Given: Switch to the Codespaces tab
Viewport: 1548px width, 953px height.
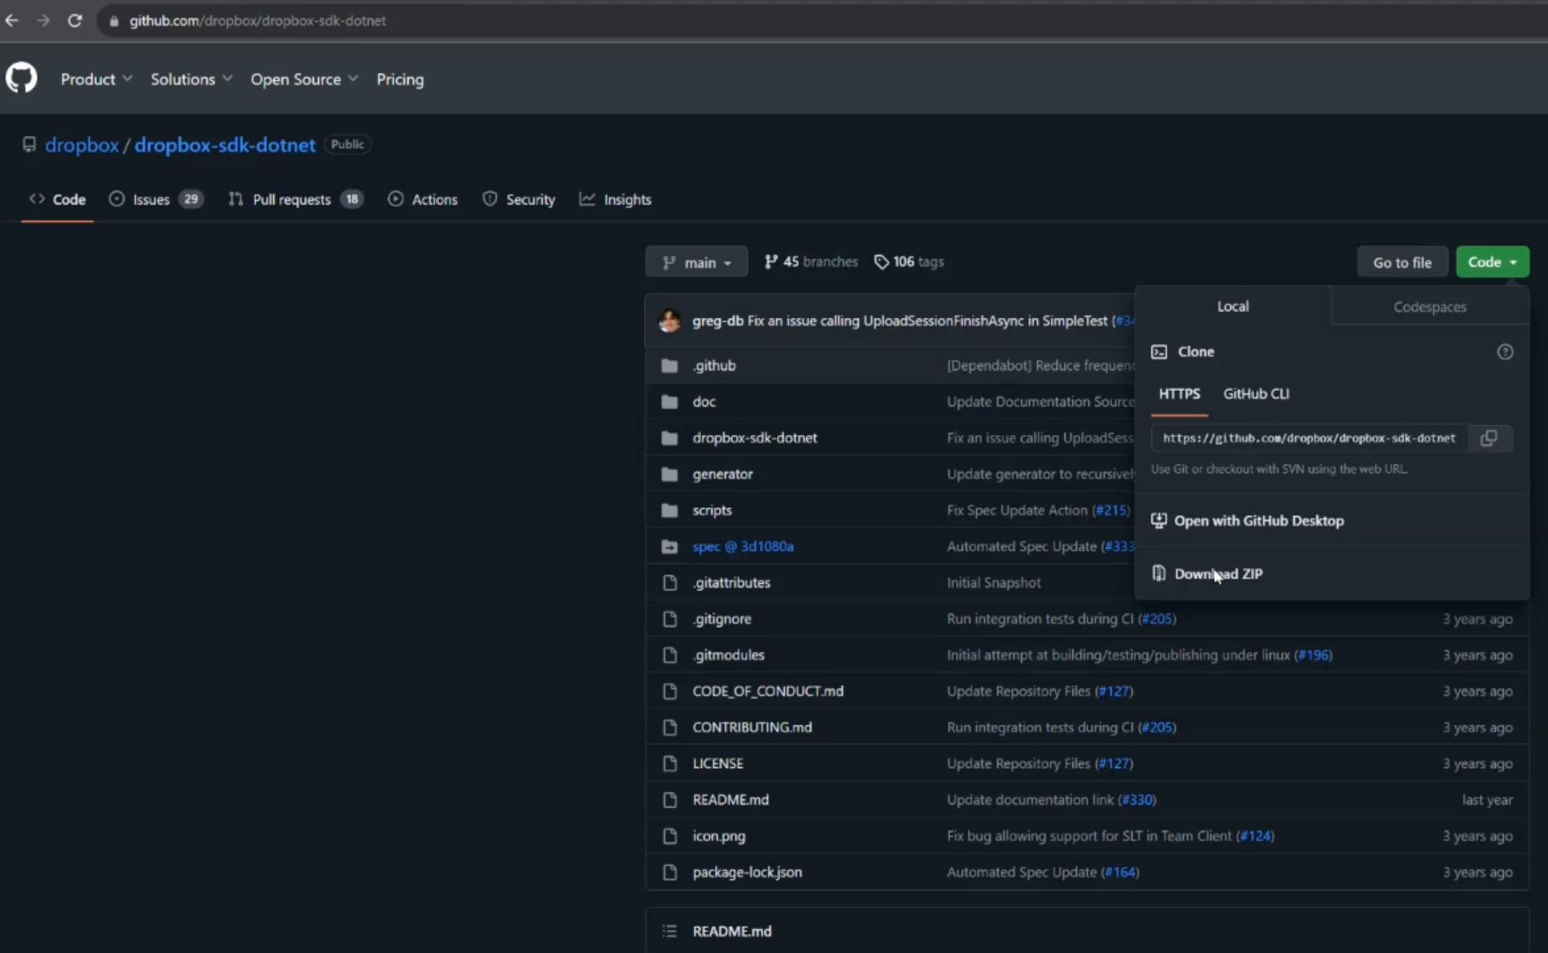Looking at the screenshot, I should (x=1430, y=306).
